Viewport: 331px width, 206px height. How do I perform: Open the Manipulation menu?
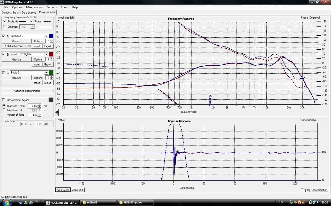click(x=34, y=7)
